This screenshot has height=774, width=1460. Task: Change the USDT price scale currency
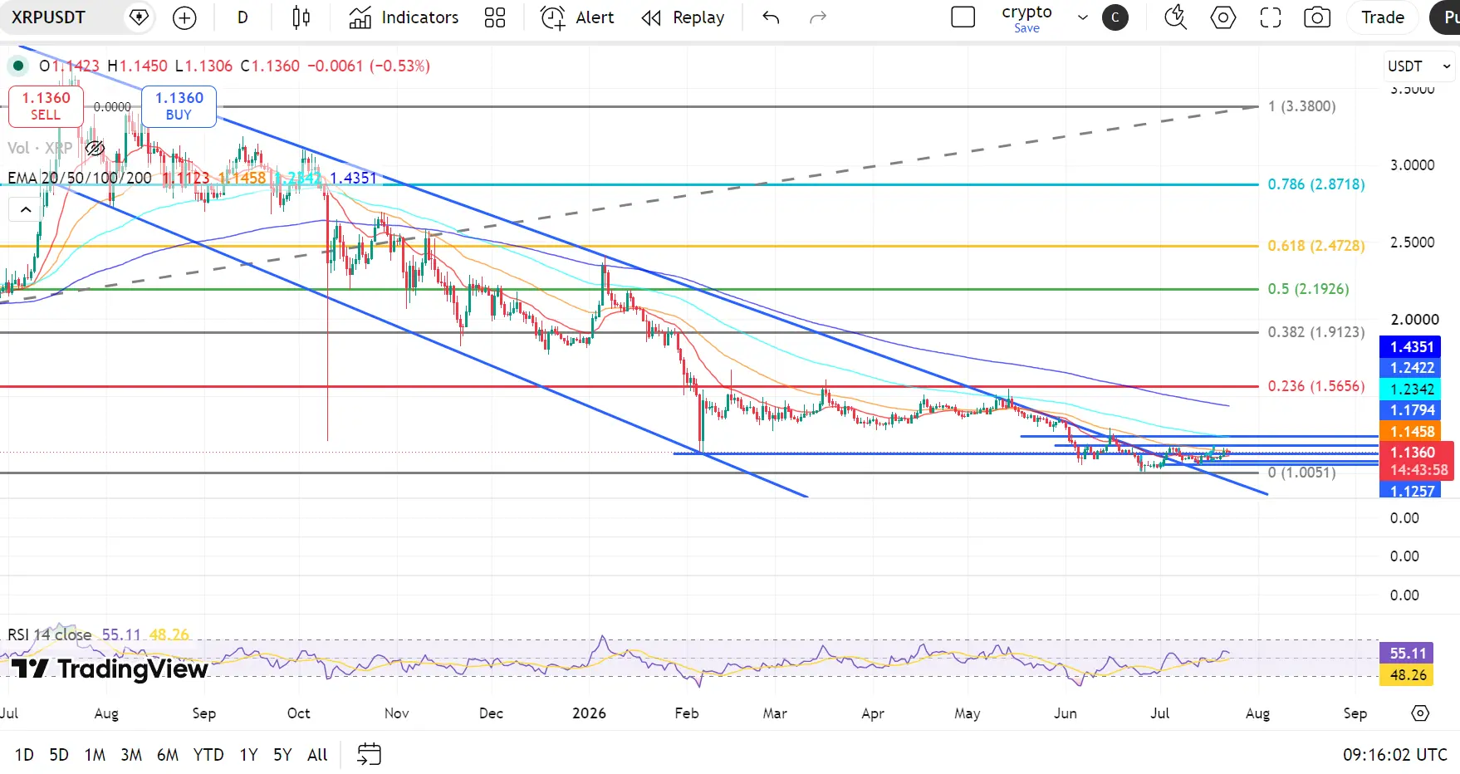[1419, 66]
